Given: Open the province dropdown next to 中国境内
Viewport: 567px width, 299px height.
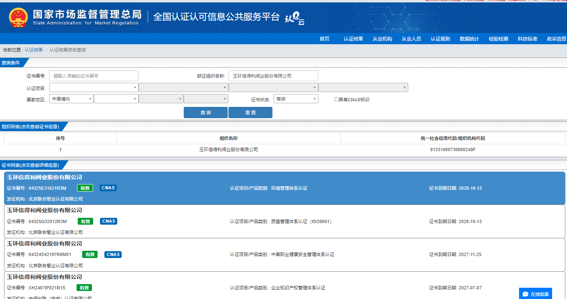Looking at the screenshot, I should (116, 99).
